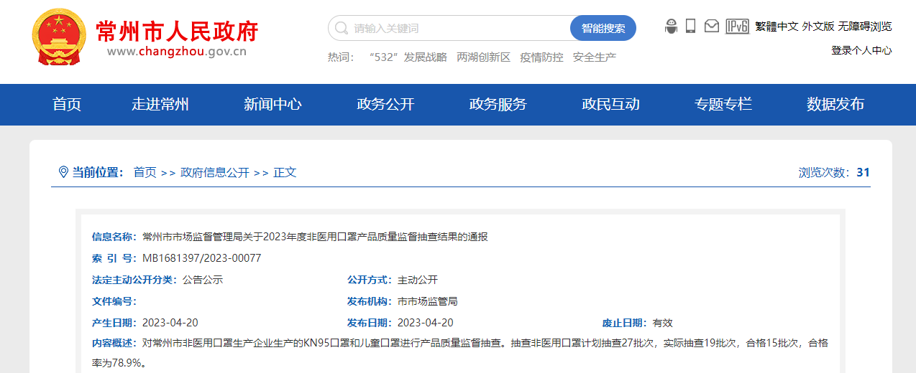Go to 新闻中心 in navigation bar

coord(272,104)
